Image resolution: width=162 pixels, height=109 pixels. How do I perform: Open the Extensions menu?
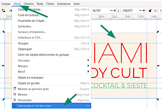(64, 4)
